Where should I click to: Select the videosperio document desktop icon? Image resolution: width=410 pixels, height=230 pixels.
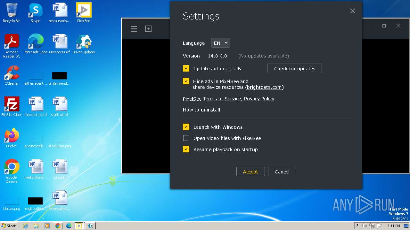tap(60, 201)
